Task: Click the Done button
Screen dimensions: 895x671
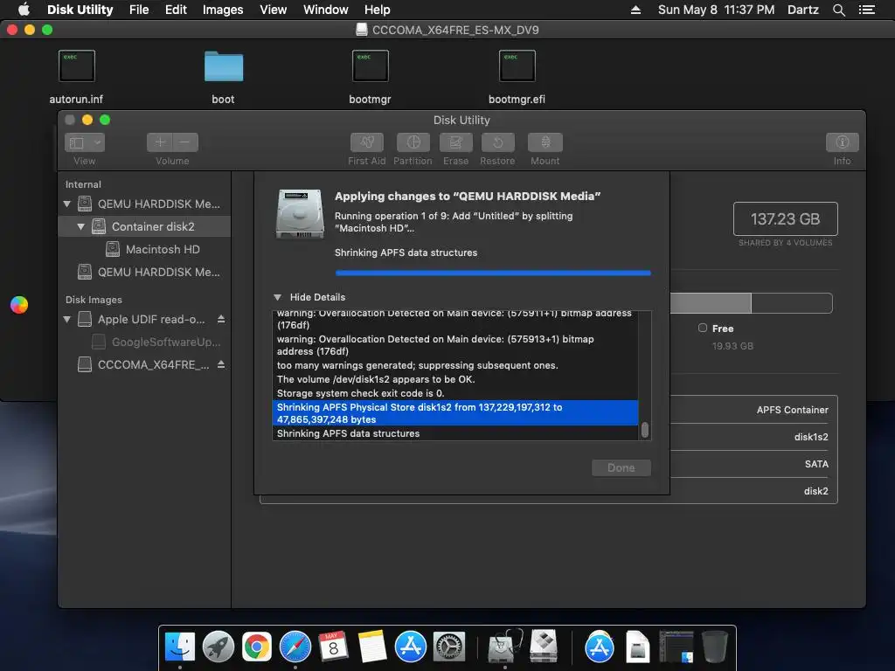Action: click(x=621, y=468)
